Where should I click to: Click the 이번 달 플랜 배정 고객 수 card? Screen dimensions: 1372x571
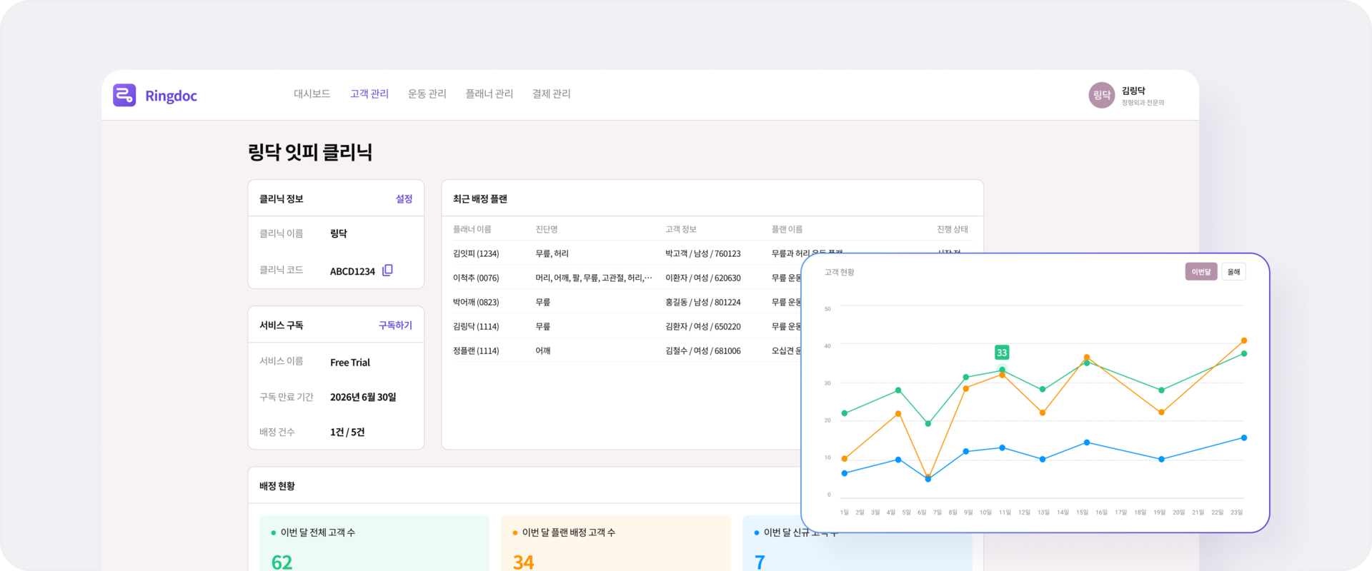click(x=616, y=543)
